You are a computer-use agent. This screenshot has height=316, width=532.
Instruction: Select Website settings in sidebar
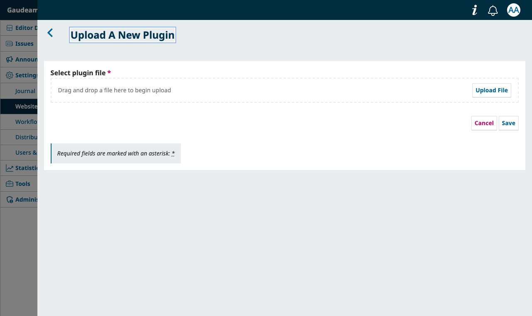[x=19, y=106]
